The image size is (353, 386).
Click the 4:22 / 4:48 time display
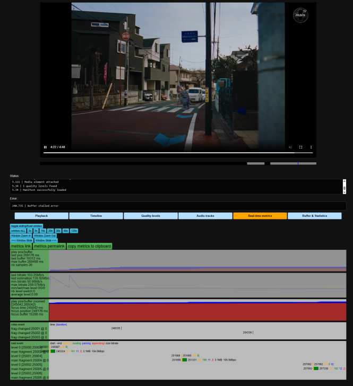[x=58, y=147]
